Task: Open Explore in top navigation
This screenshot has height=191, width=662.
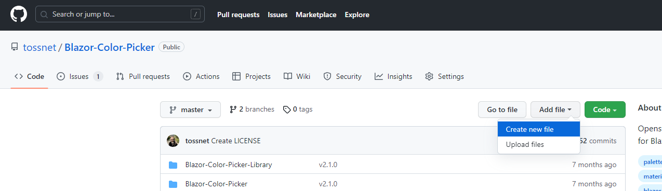Action: click(x=357, y=15)
